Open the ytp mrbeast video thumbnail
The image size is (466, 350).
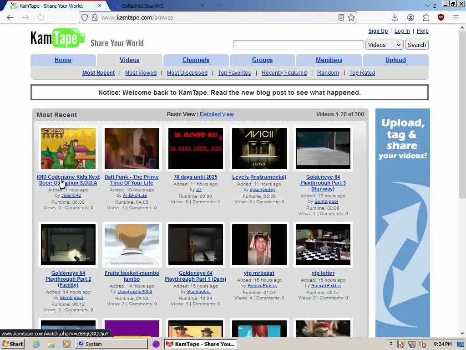point(259,245)
